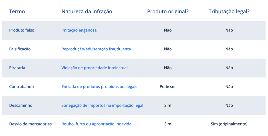Click the 'Pirataria' row label
The width and height of the screenshot is (268, 136).
pyautogui.click(x=17, y=68)
